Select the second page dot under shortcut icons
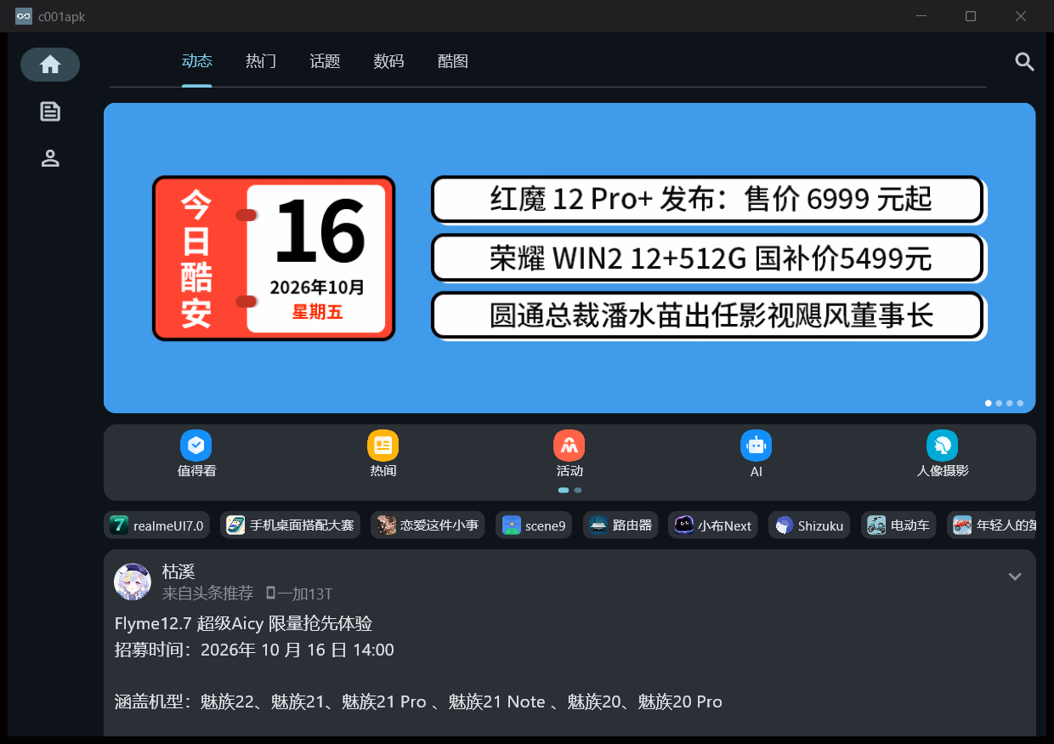Screen dimensions: 1054x744 point(578,490)
